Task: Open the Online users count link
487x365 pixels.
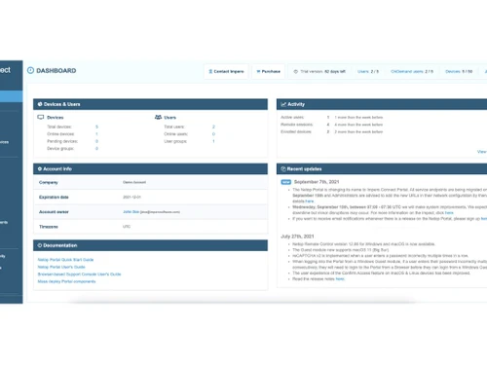Action: (213, 134)
